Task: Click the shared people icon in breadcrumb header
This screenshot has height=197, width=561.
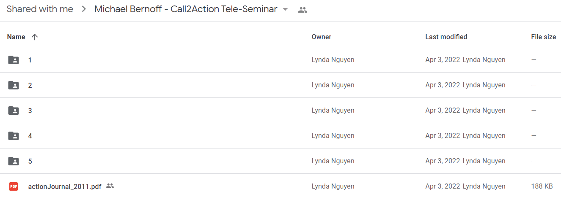Action: 302,10
